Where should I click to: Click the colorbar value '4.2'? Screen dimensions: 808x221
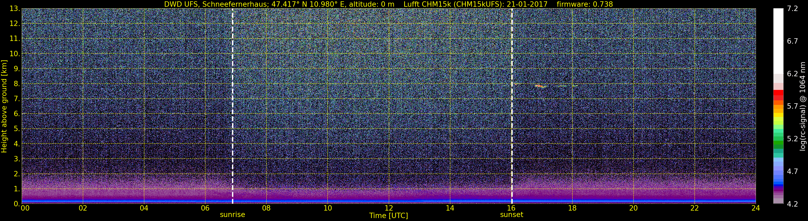pos(792,204)
